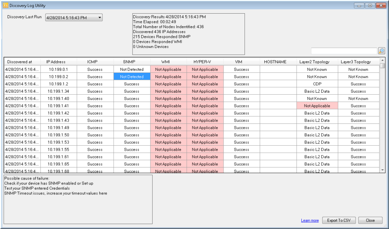Click the table scrollbar down arrow

click(x=382, y=170)
